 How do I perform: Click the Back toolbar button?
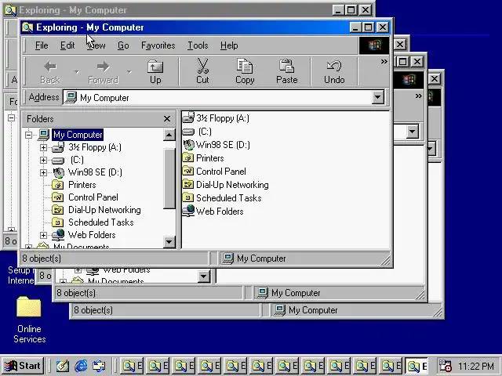50,71
